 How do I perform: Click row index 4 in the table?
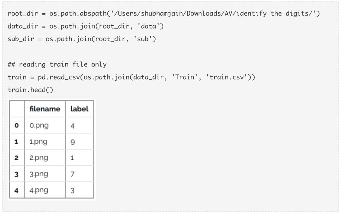click(x=16, y=191)
